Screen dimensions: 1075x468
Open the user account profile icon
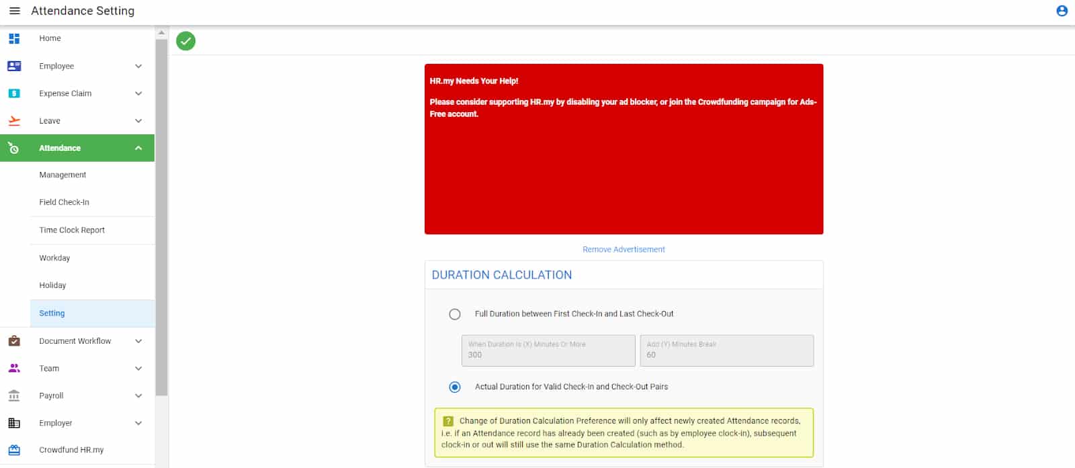pos(1062,11)
